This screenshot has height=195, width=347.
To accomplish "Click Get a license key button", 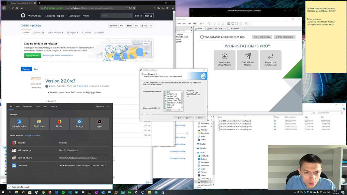I will (x=262, y=37).
